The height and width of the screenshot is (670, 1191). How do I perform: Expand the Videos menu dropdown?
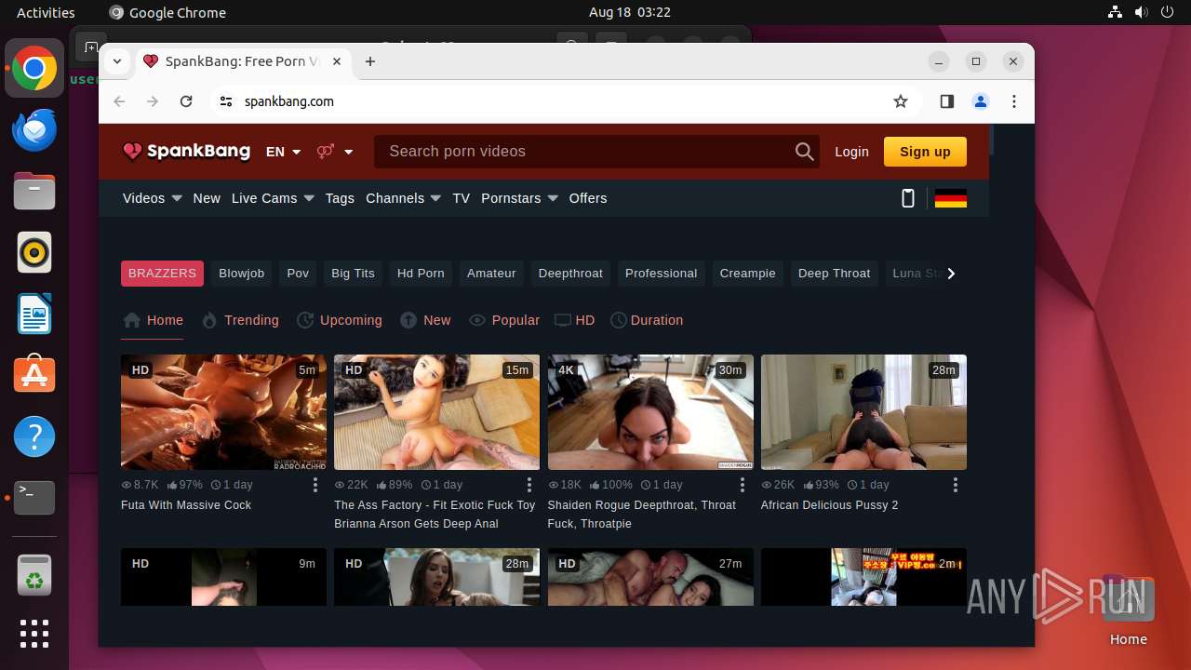click(153, 198)
